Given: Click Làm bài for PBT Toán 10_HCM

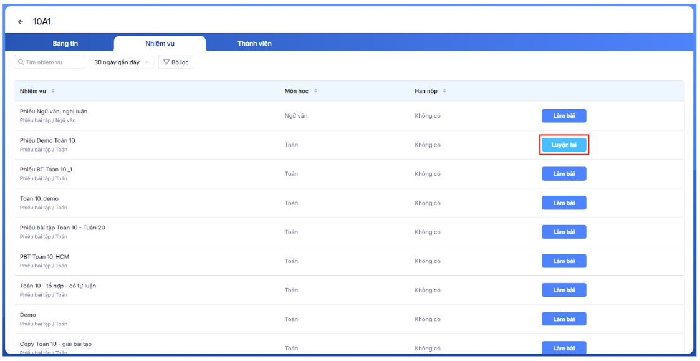Looking at the screenshot, I should tap(563, 261).
